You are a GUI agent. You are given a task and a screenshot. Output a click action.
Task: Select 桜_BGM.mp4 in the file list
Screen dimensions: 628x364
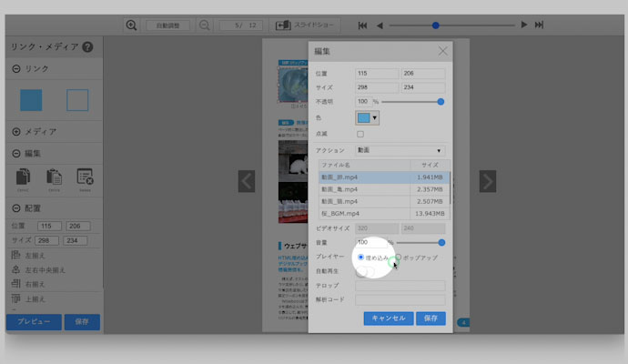coord(382,213)
